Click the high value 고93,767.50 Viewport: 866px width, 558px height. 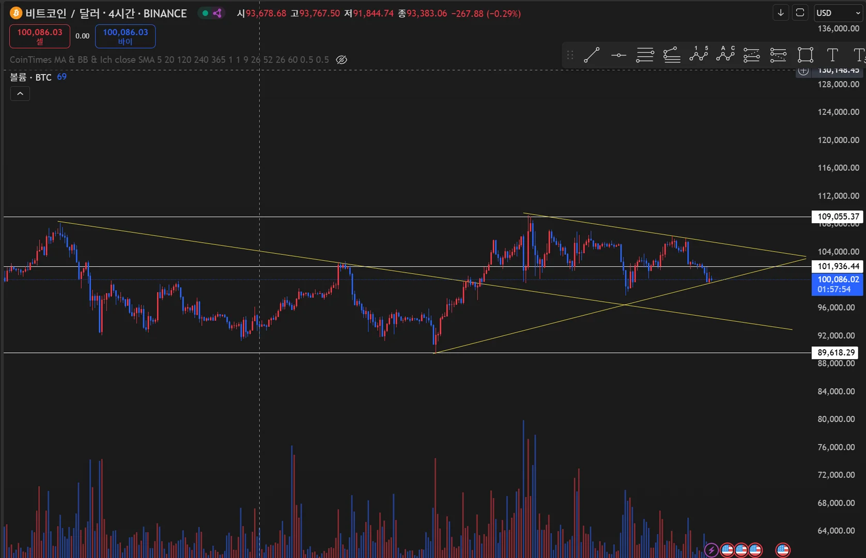click(315, 13)
